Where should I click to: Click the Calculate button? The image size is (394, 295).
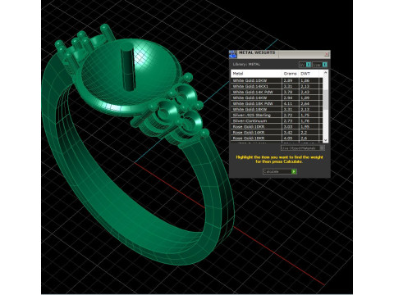coord(280,171)
